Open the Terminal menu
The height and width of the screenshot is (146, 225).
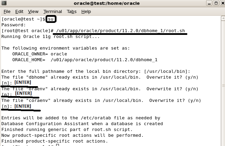[52, 11]
